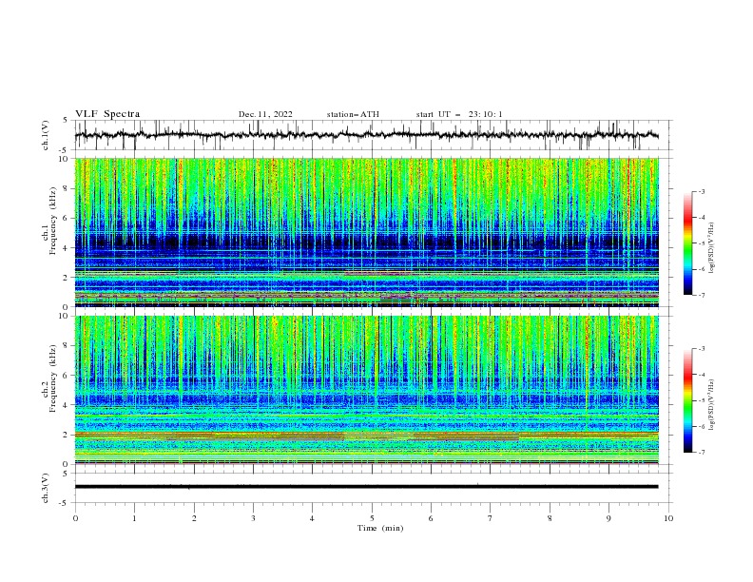Click time axis tick label "0"

75,518
